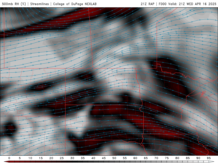
Task: Click the 60 label on the RH scale
Action: coord(135,158)
